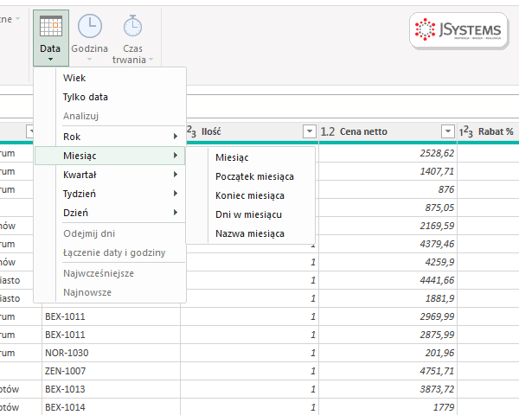Click cell with value 2169,59
Screen dimensions: 519x415
[388, 226]
